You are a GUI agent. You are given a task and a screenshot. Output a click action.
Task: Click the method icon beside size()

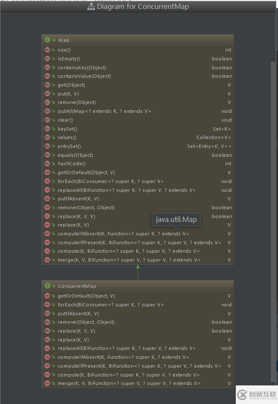(47, 50)
